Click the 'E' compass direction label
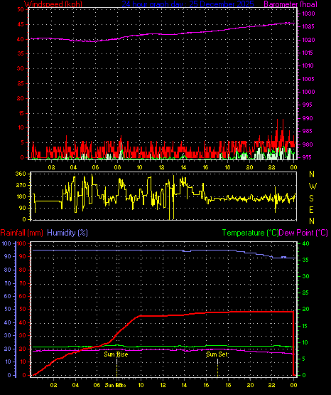Image resolution: width=331 pixels, height=395 pixels. click(311, 210)
